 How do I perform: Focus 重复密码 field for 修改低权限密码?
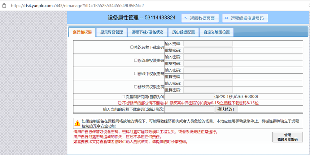click(x=208, y=90)
